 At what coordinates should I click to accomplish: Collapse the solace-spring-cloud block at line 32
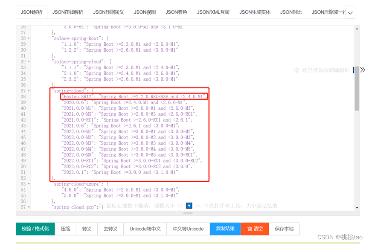(29, 62)
